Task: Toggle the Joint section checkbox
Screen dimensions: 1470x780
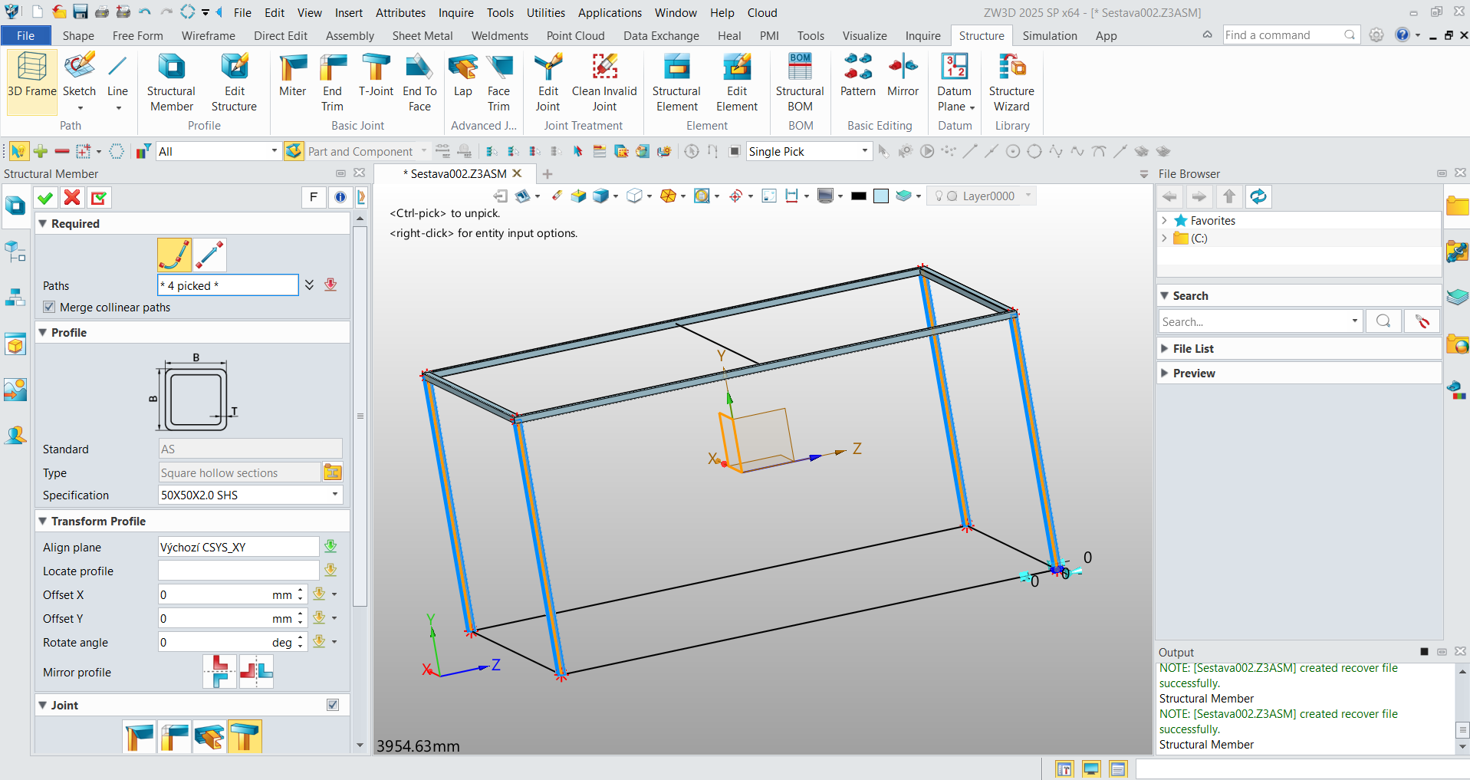Action: (x=333, y=705)
